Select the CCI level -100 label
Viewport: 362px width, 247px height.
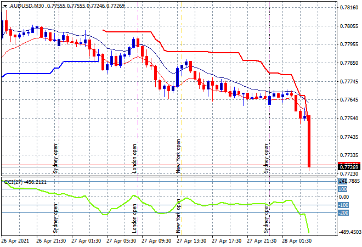point(344,205)
